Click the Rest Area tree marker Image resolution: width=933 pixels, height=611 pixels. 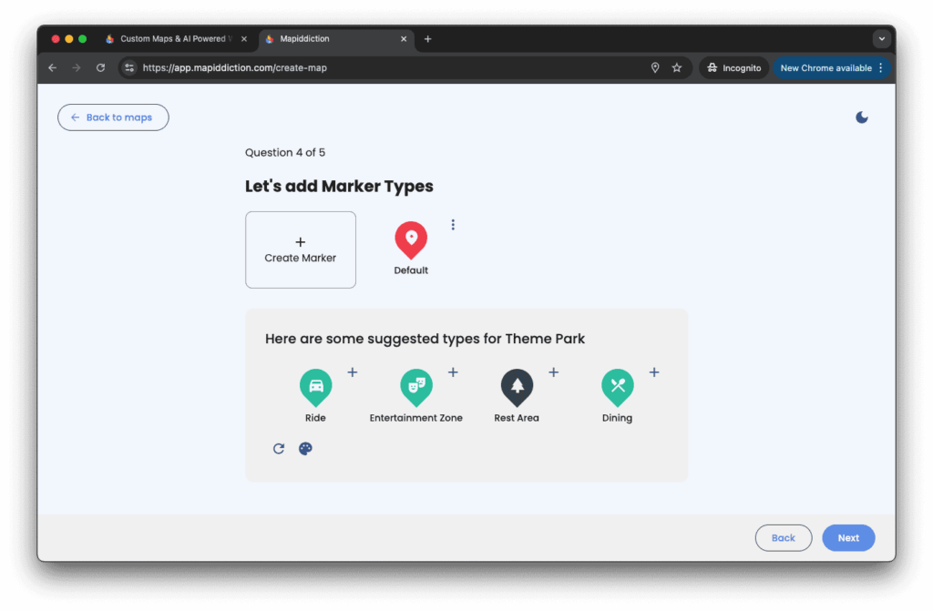[517, 387]
